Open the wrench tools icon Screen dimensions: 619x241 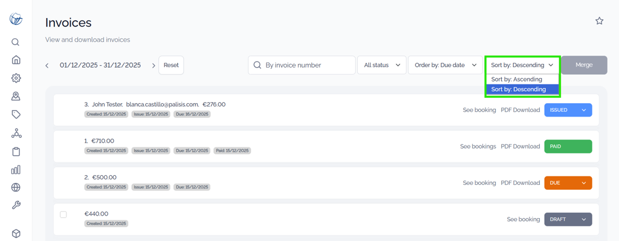tap(16, 205)
